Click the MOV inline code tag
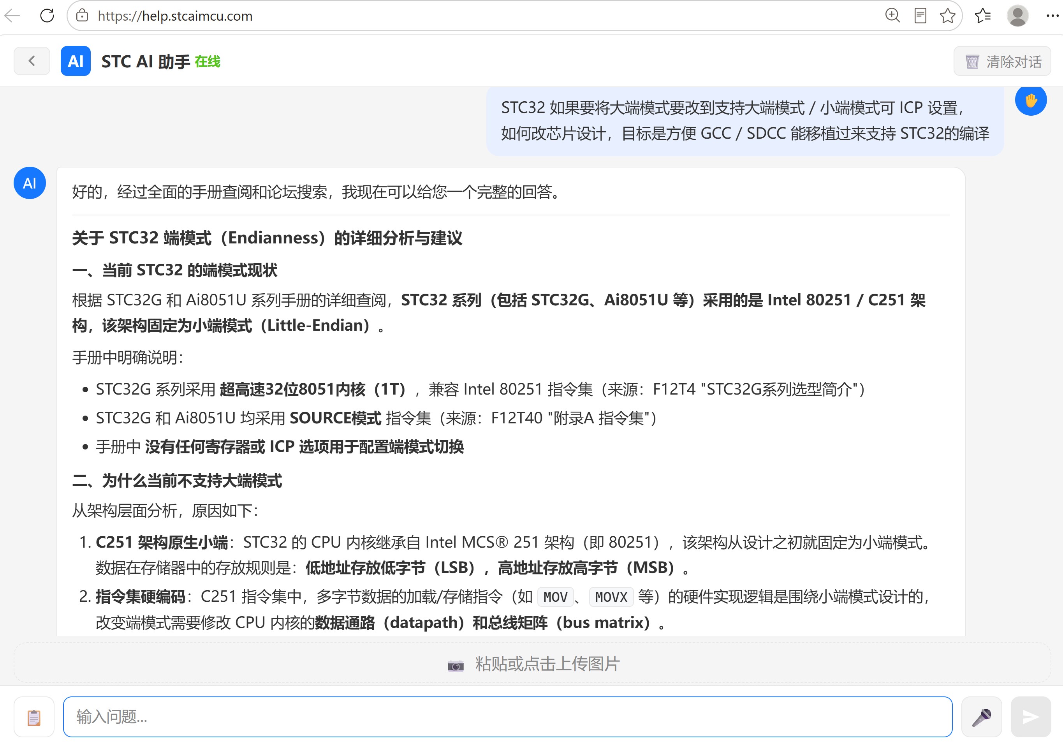 tap(556, 597)
